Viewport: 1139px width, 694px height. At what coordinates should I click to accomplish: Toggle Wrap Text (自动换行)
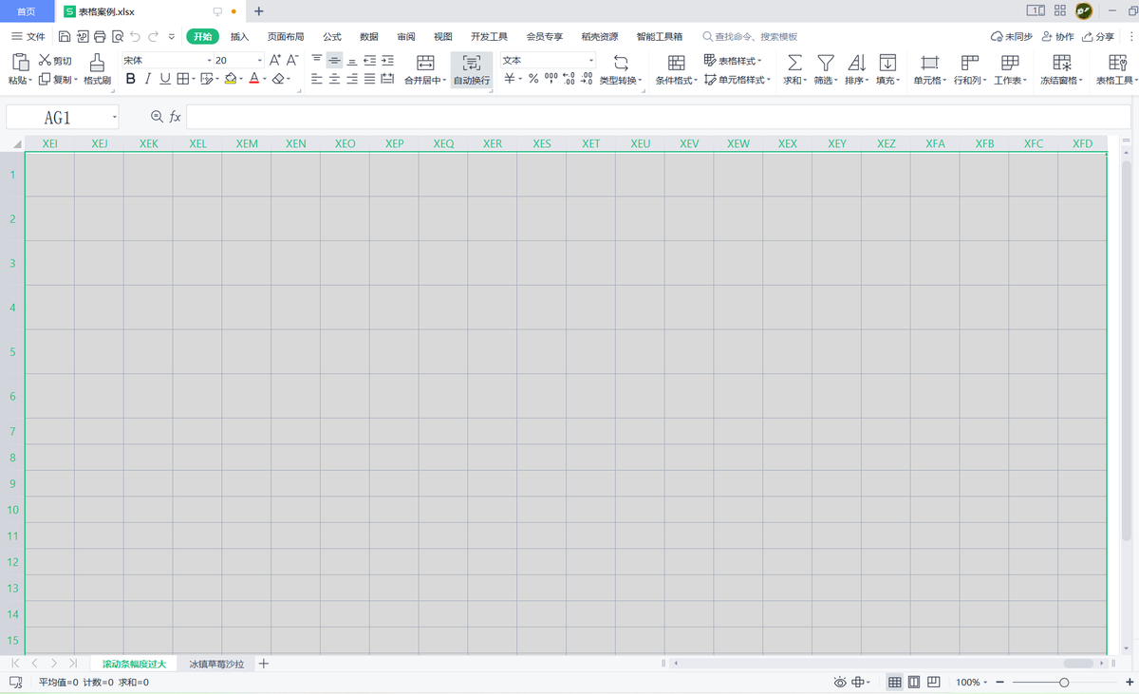tap(472, 69)
